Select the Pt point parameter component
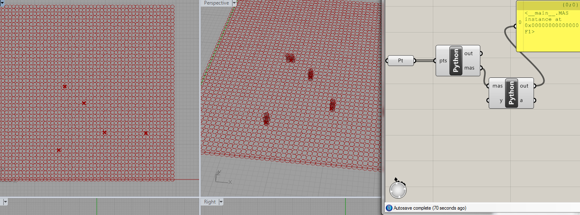The height and width of the screenshot is (215, 580). (400, 61)
